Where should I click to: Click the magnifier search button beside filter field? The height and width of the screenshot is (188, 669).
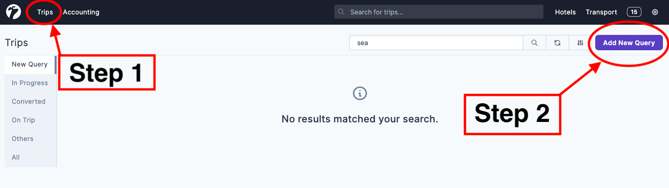[x=535, y=43]
